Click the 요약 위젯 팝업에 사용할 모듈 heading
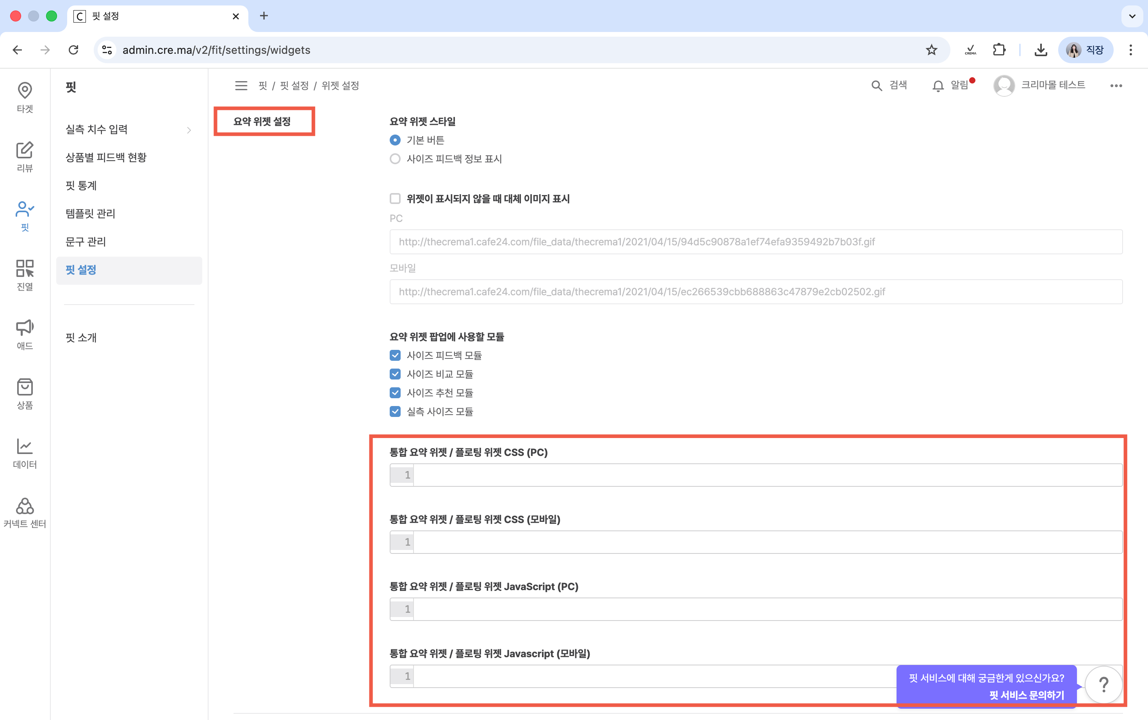This screenshot has width=1148, height=720. (x=447, y=337)
